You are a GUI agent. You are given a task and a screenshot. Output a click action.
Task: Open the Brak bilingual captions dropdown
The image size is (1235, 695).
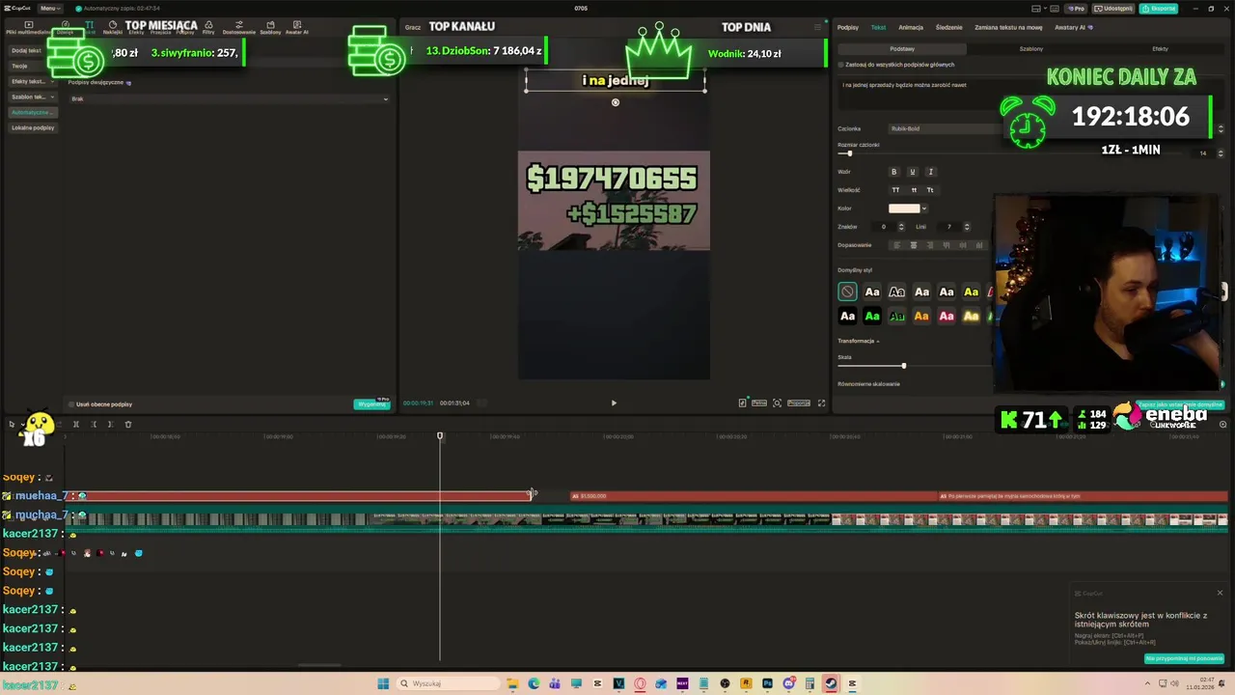point(229,98)
